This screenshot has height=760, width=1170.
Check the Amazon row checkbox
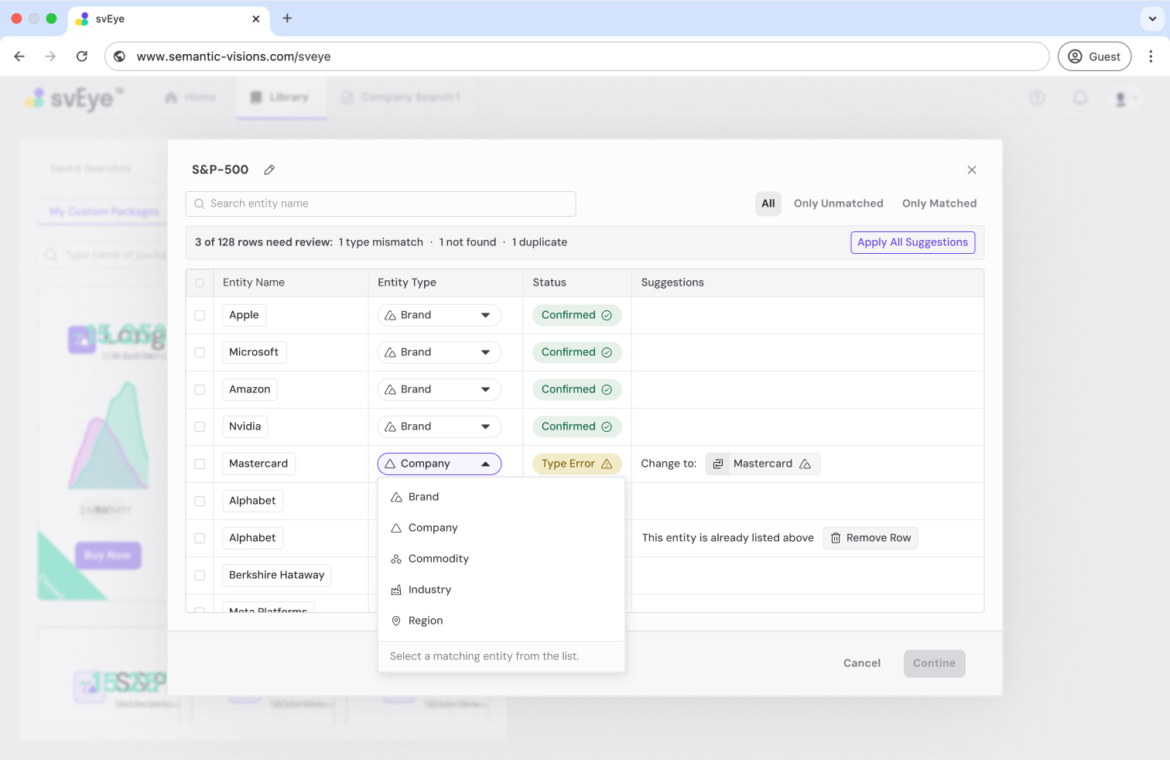[200, 389]
